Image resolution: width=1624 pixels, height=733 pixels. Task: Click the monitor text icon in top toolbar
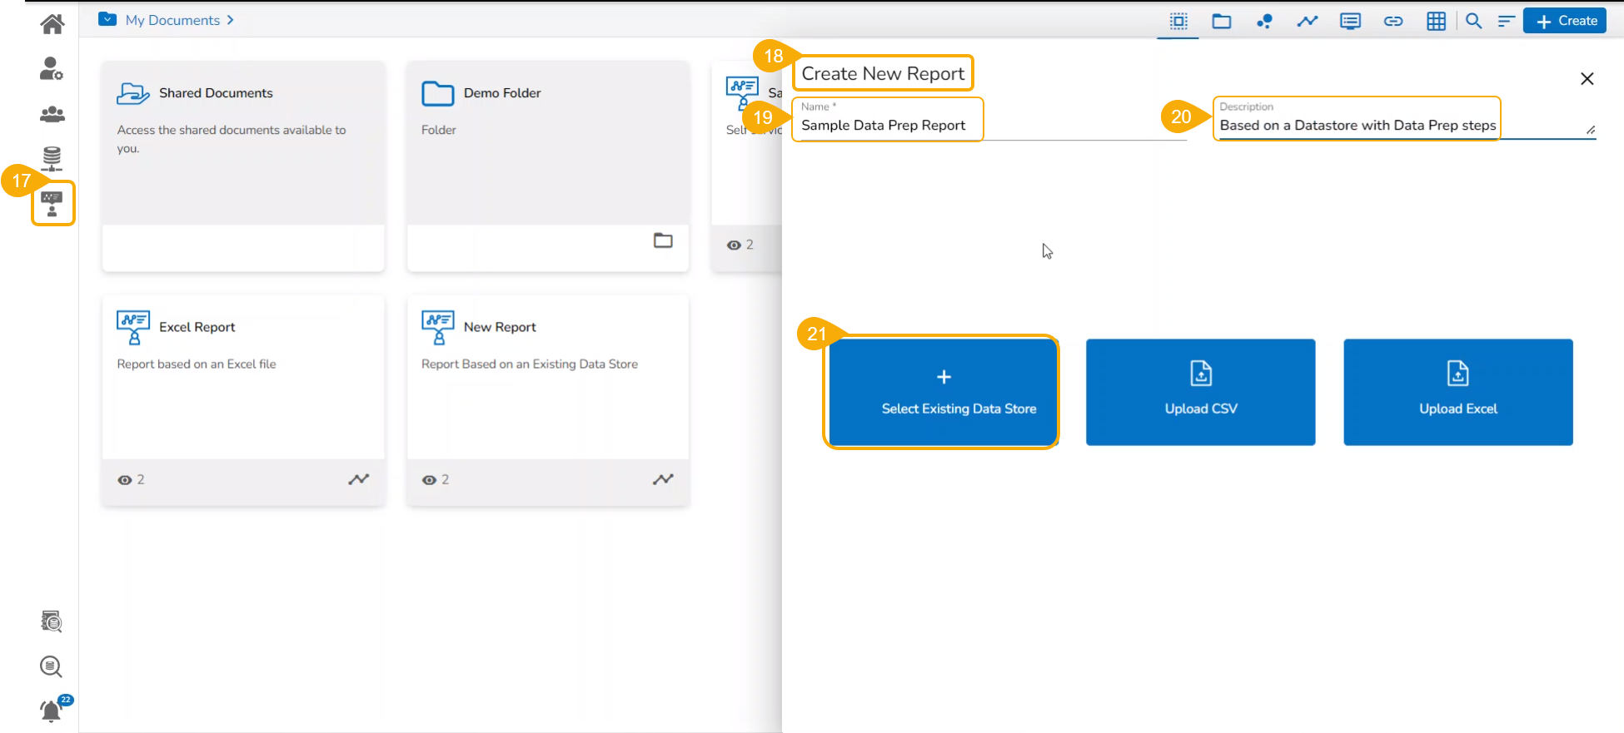coord(1351,22)
